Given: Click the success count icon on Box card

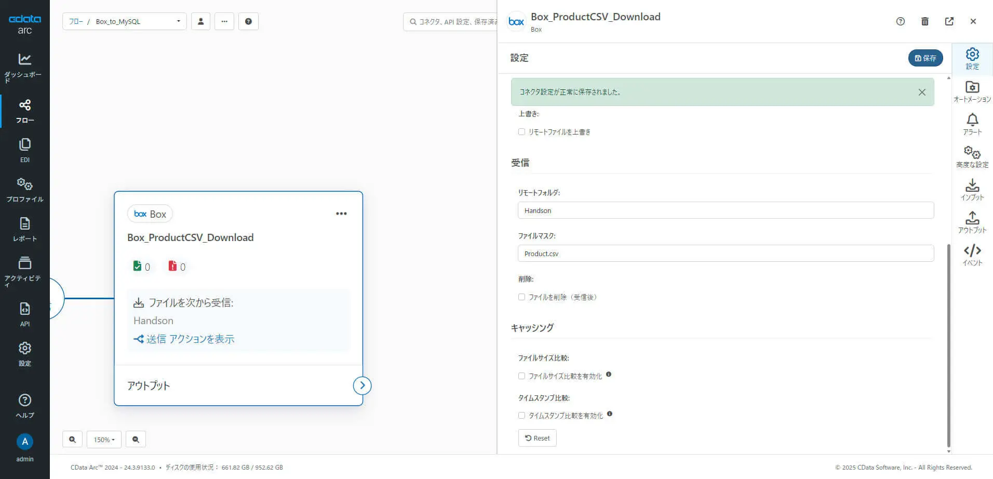Looking at the screenshot, I should point(137,266).
